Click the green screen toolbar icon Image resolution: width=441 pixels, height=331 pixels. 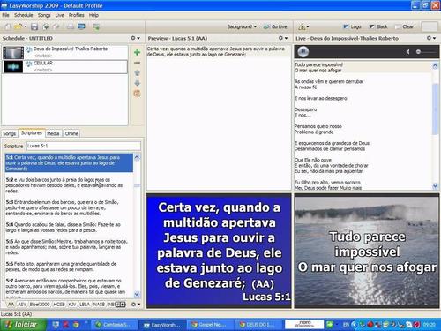96,26
